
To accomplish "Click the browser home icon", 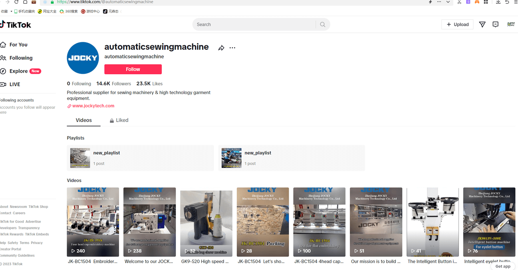I will coord(25,2).
